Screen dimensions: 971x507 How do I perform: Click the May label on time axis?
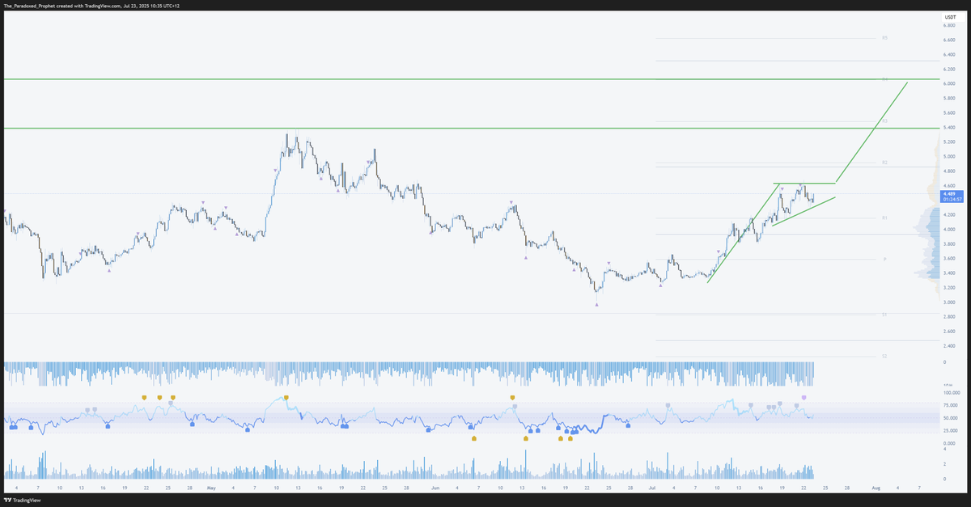coord(210,488)
